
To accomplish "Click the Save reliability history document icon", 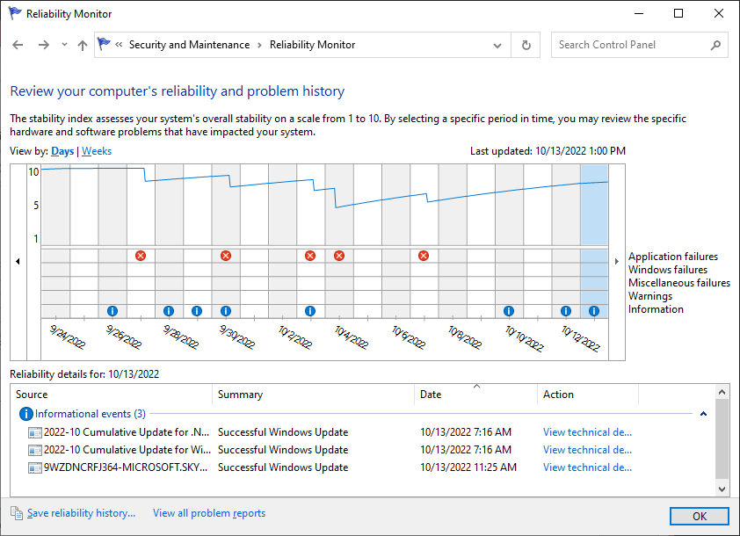I will click(x=17, y=513).
